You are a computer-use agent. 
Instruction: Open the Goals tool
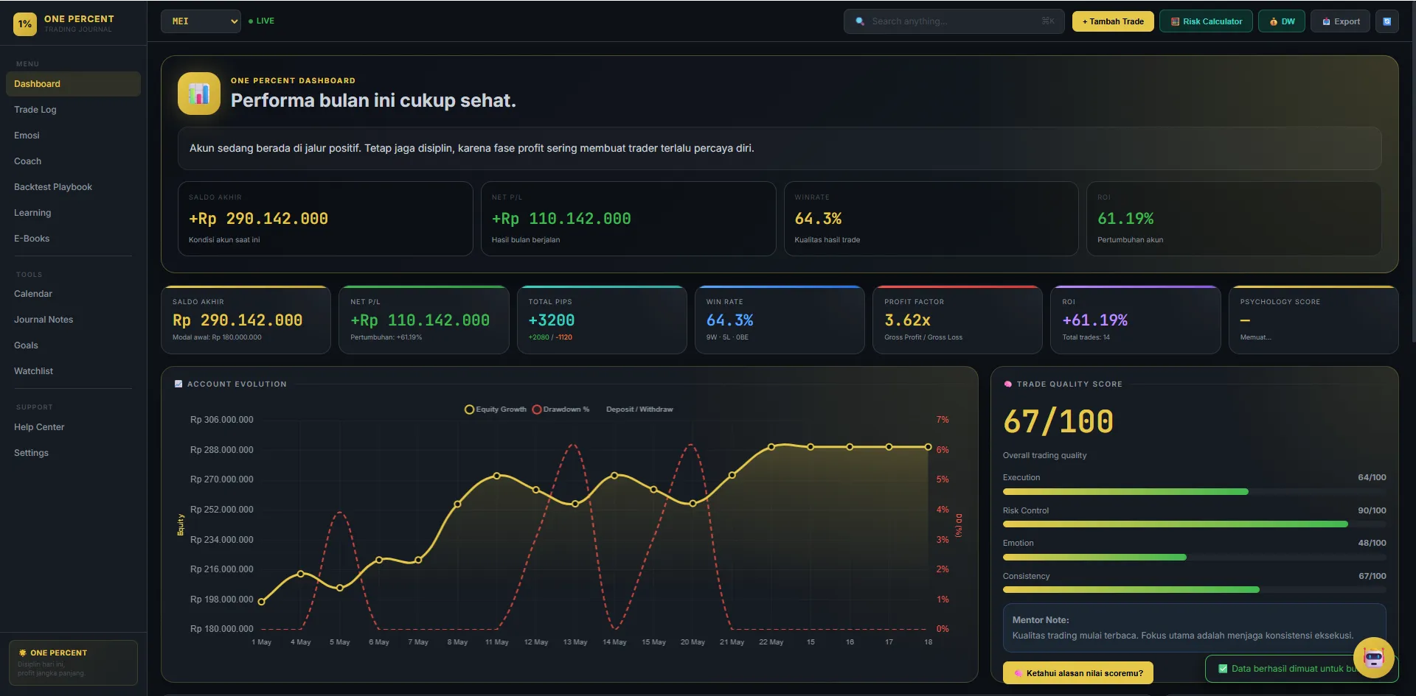[73, 345]
